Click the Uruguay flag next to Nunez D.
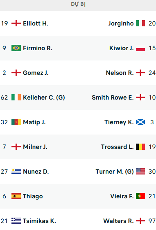The width and height of the screenshot is (156, 230). 16,172
